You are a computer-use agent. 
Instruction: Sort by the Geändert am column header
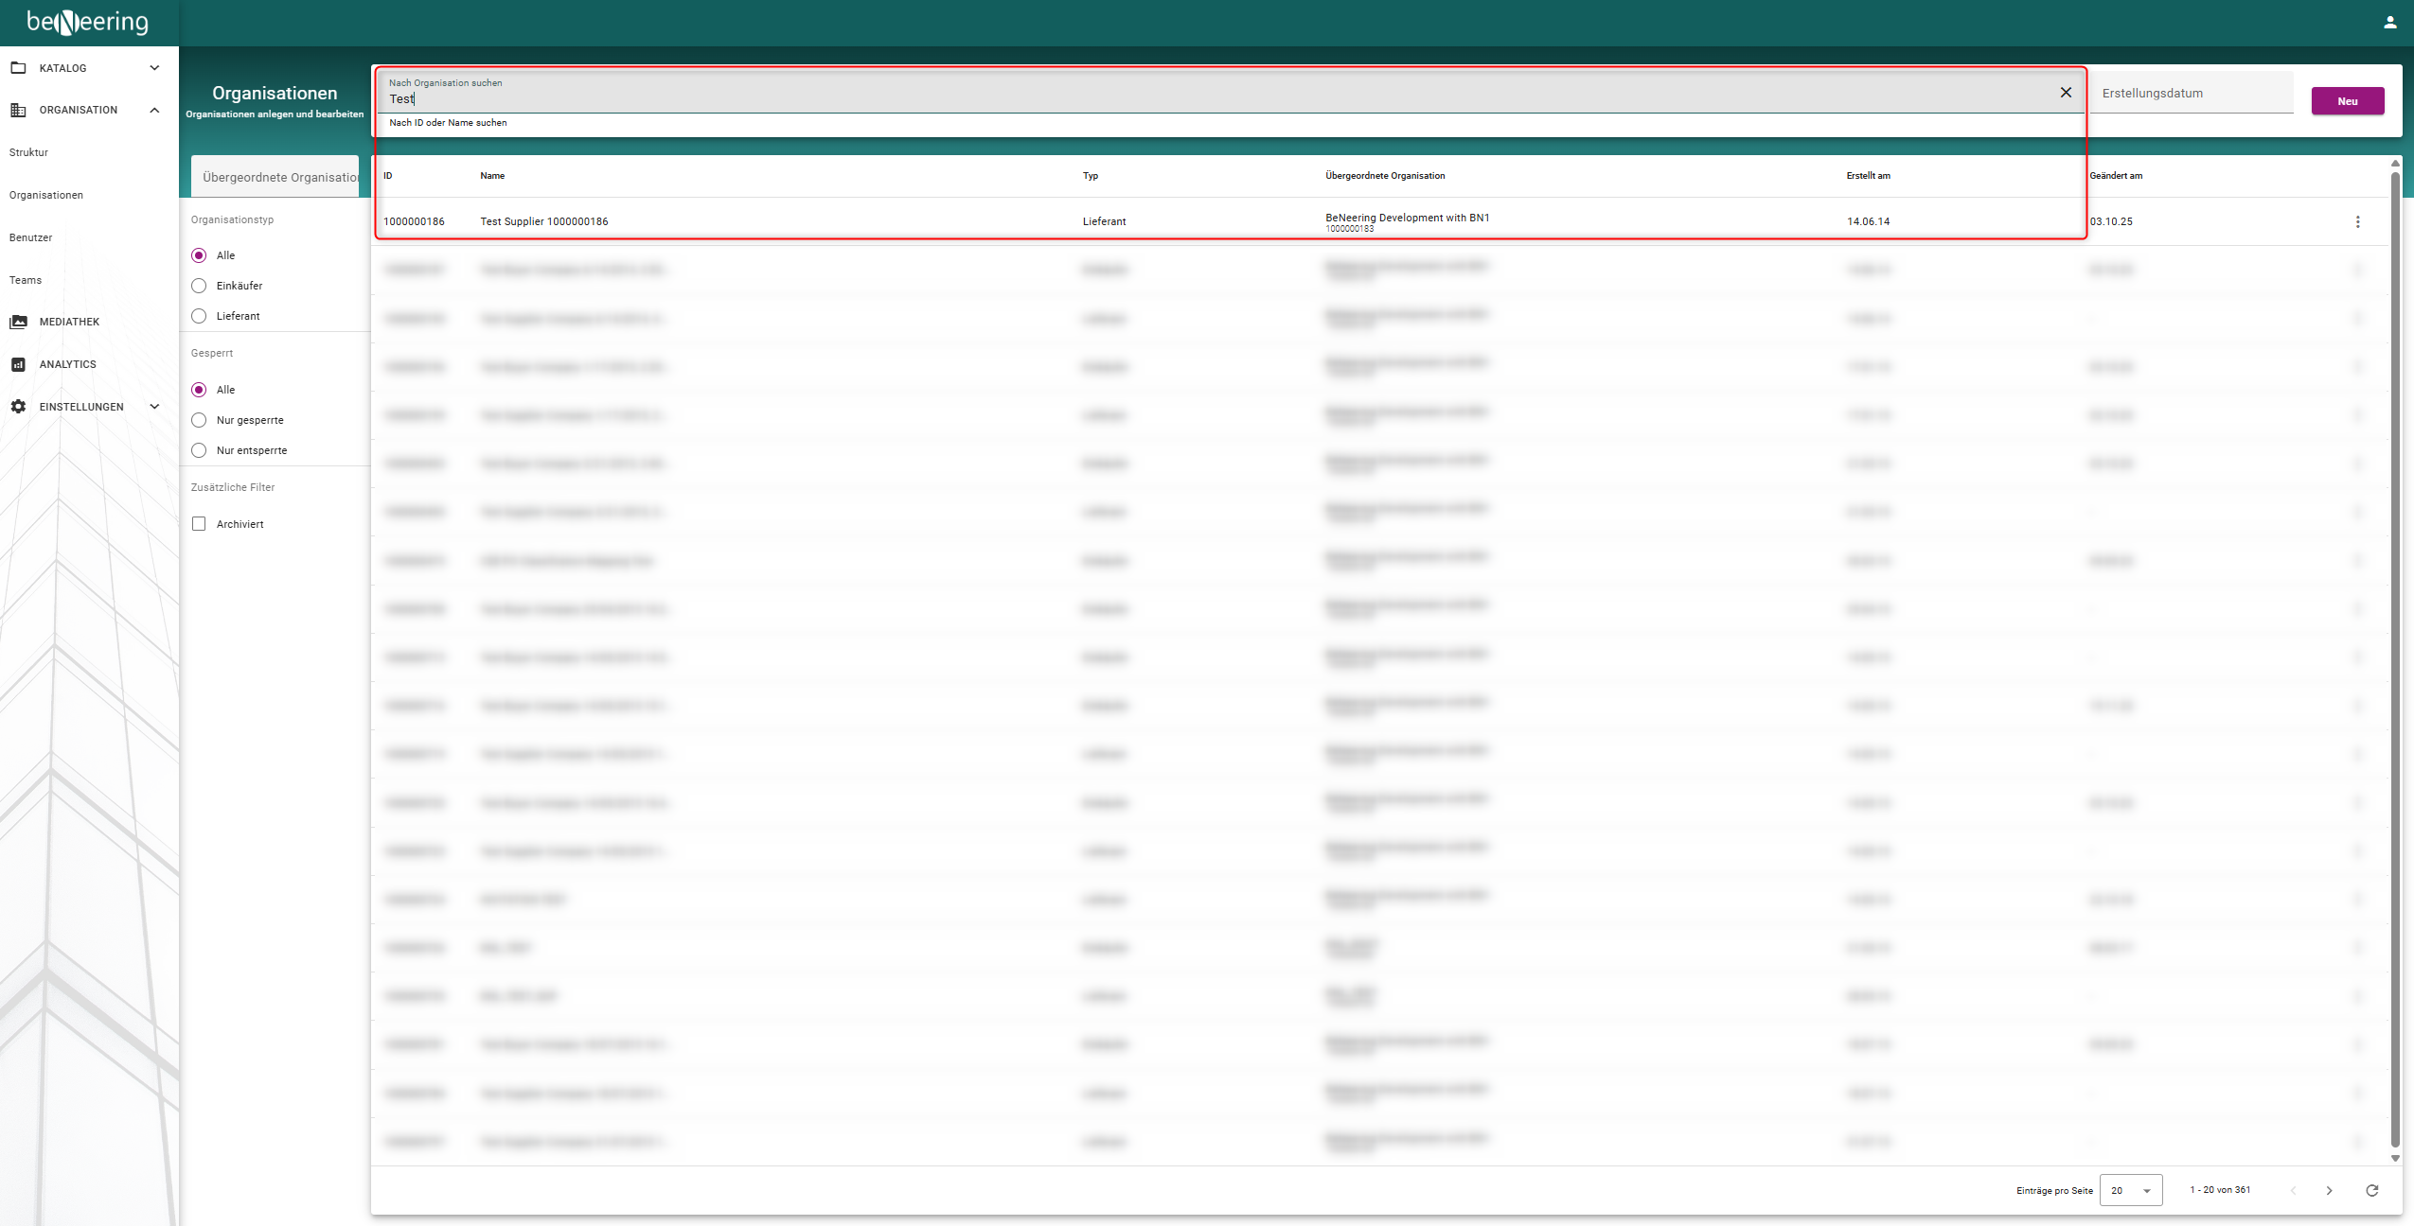pyautogui.click(x=2116, y=176)
